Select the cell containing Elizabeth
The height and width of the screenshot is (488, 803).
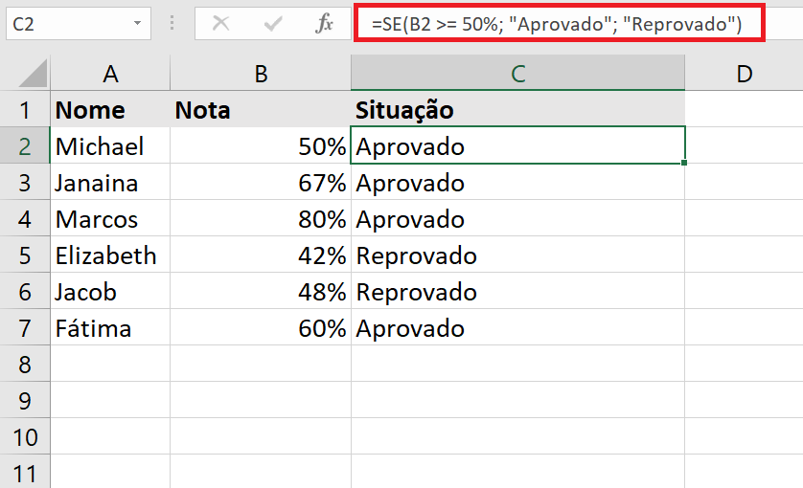coord(110,255)
